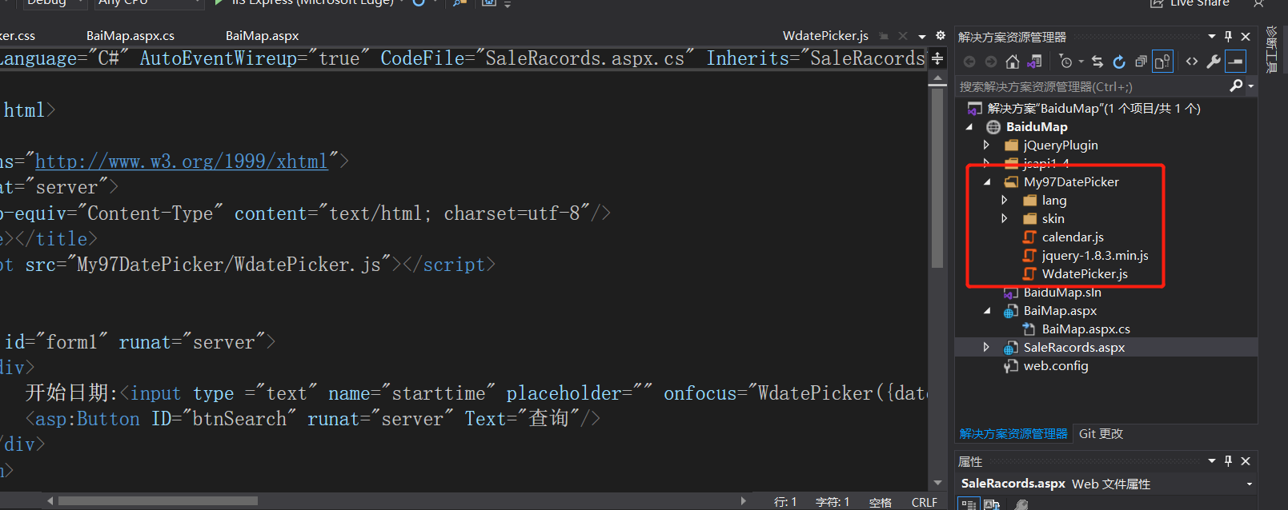Open WdatePicker.js editor tab

[825, 35]
